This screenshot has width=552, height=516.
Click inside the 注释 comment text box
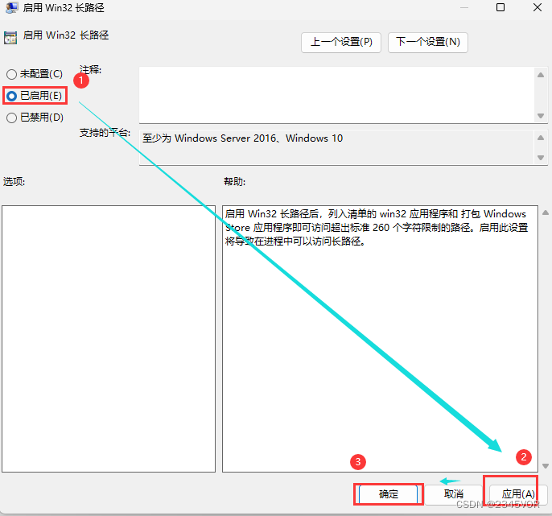[x=336, y=95]
